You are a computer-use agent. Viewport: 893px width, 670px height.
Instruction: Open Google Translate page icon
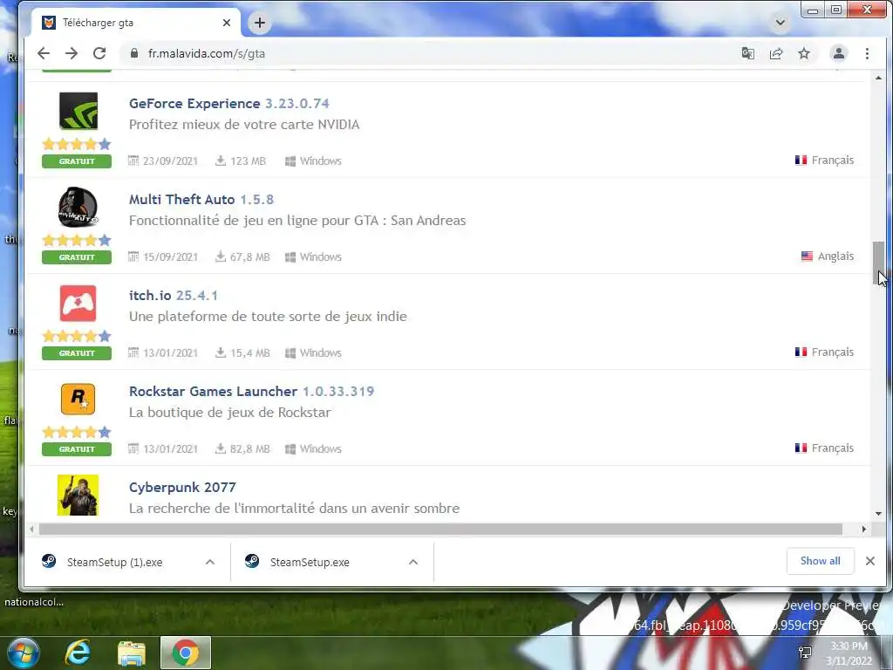pyautogui.click(x=747, y=53)
